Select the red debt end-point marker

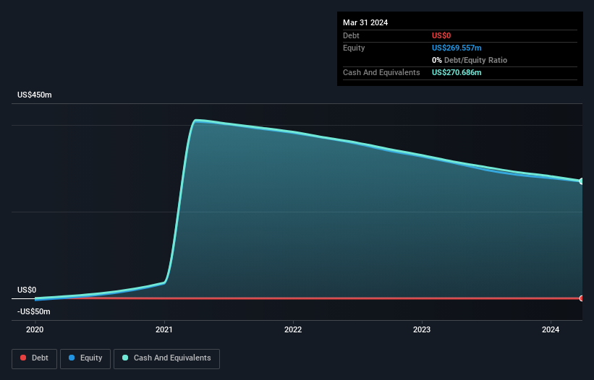click(582, 298)
